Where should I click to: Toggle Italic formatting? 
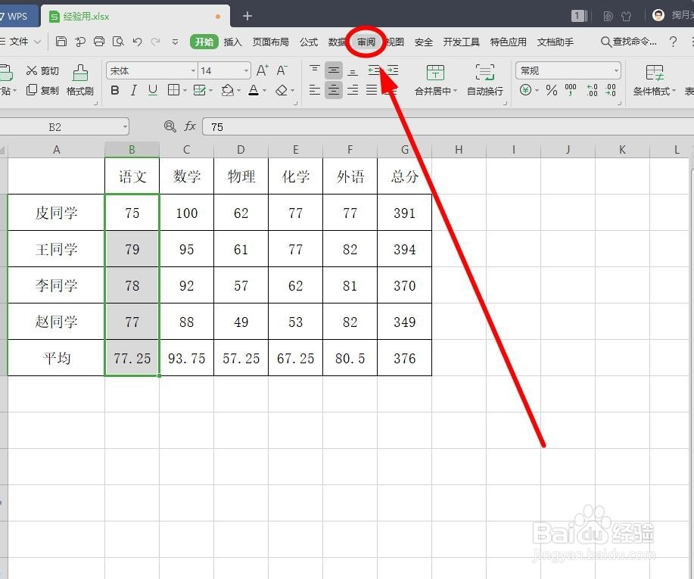[134, 90]
